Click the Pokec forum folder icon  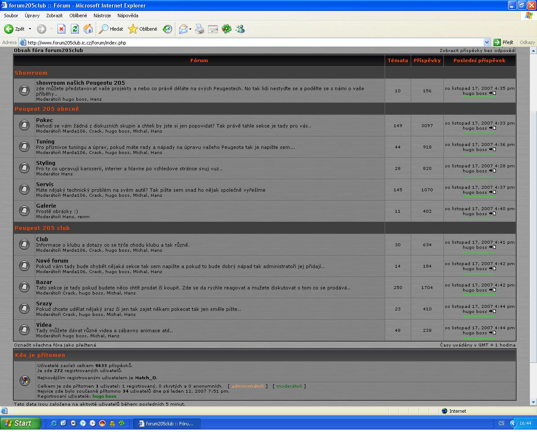click(x=24, y=125)
